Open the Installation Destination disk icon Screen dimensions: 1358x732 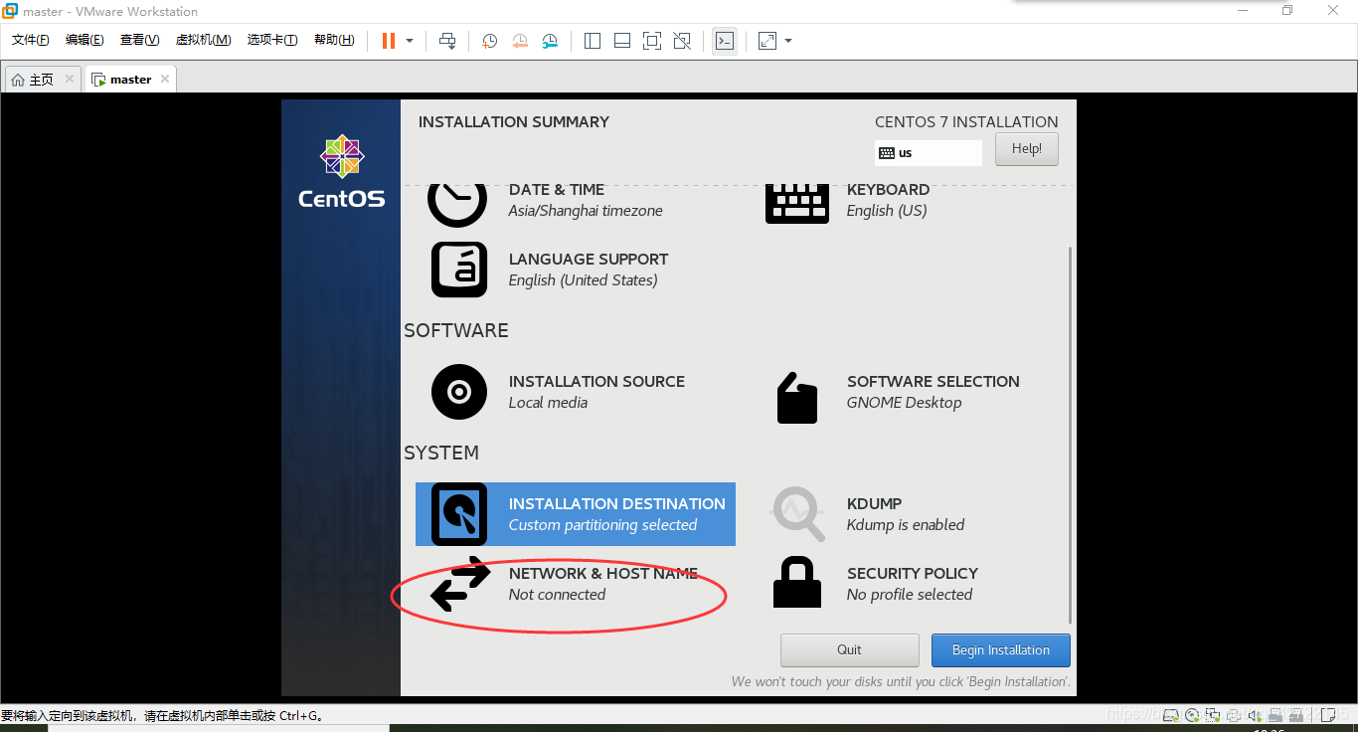click(459, 514)
